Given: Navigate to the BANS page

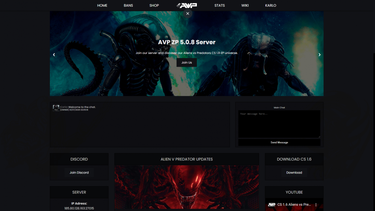Looking at the screenshot, I should click(x=128, y=6).
